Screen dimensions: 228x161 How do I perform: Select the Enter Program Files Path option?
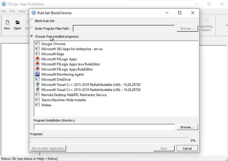coord(32,28)
